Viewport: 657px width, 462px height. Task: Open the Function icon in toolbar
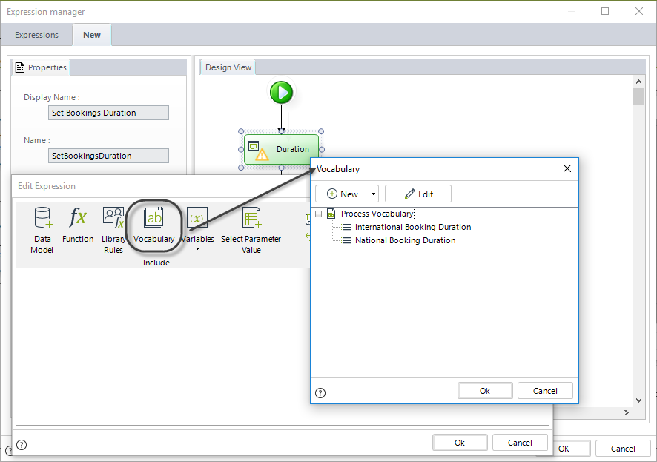pyautogui.click(x=78, y=218)
